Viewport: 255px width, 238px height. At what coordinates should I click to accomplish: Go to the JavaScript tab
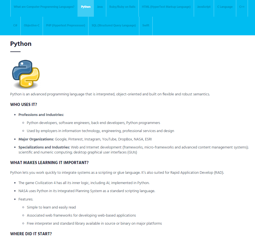pyautogui.click(x=204, y=7)
